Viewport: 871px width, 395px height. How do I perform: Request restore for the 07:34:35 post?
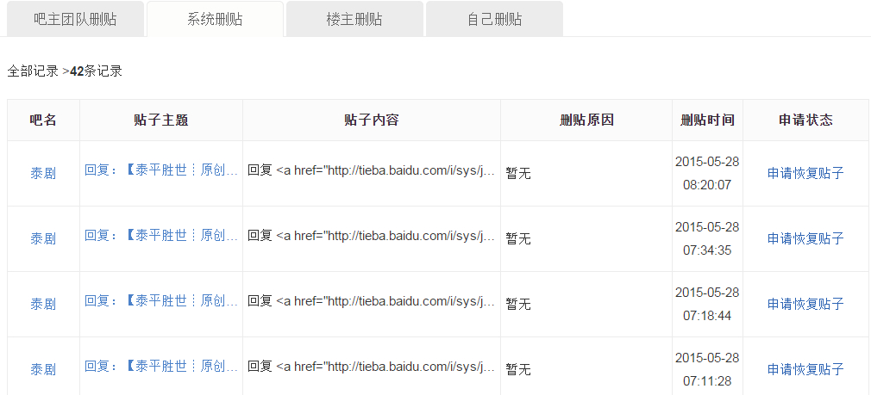pyautogui.click(x=805, y=238)
